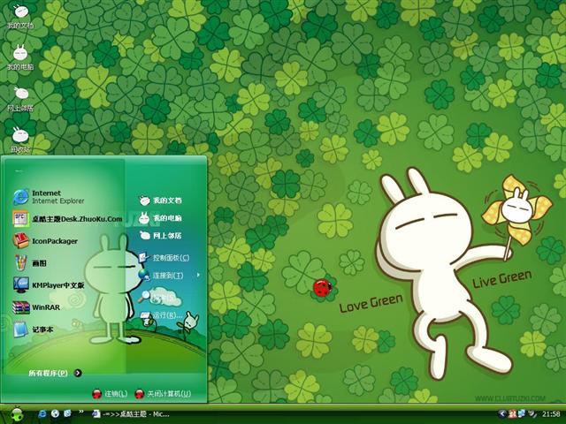The width and height of the screenshot is (566, 424).
Task: Click 网上邻居 in Start menu right column
Action: [x=160, y=236]
